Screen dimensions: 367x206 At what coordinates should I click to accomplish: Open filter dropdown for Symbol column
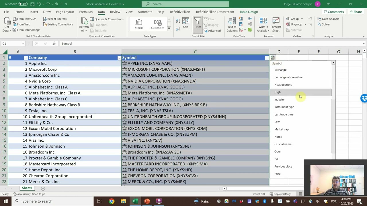pos(267,58)
